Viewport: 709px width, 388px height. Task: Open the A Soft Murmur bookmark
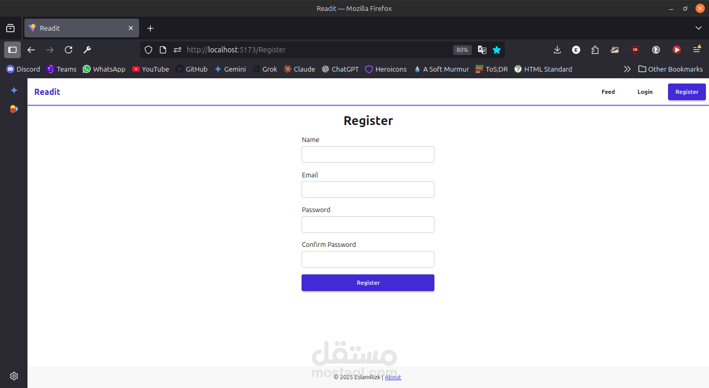tap(441, 69)
